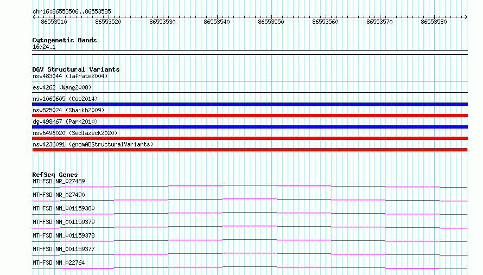
Task: Open variant esv4262 (Wang2008)
Action: pos(62,87)
